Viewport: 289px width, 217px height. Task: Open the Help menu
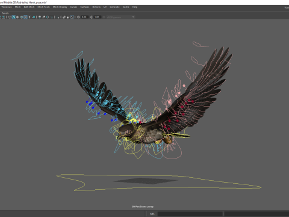pos(135,7)
